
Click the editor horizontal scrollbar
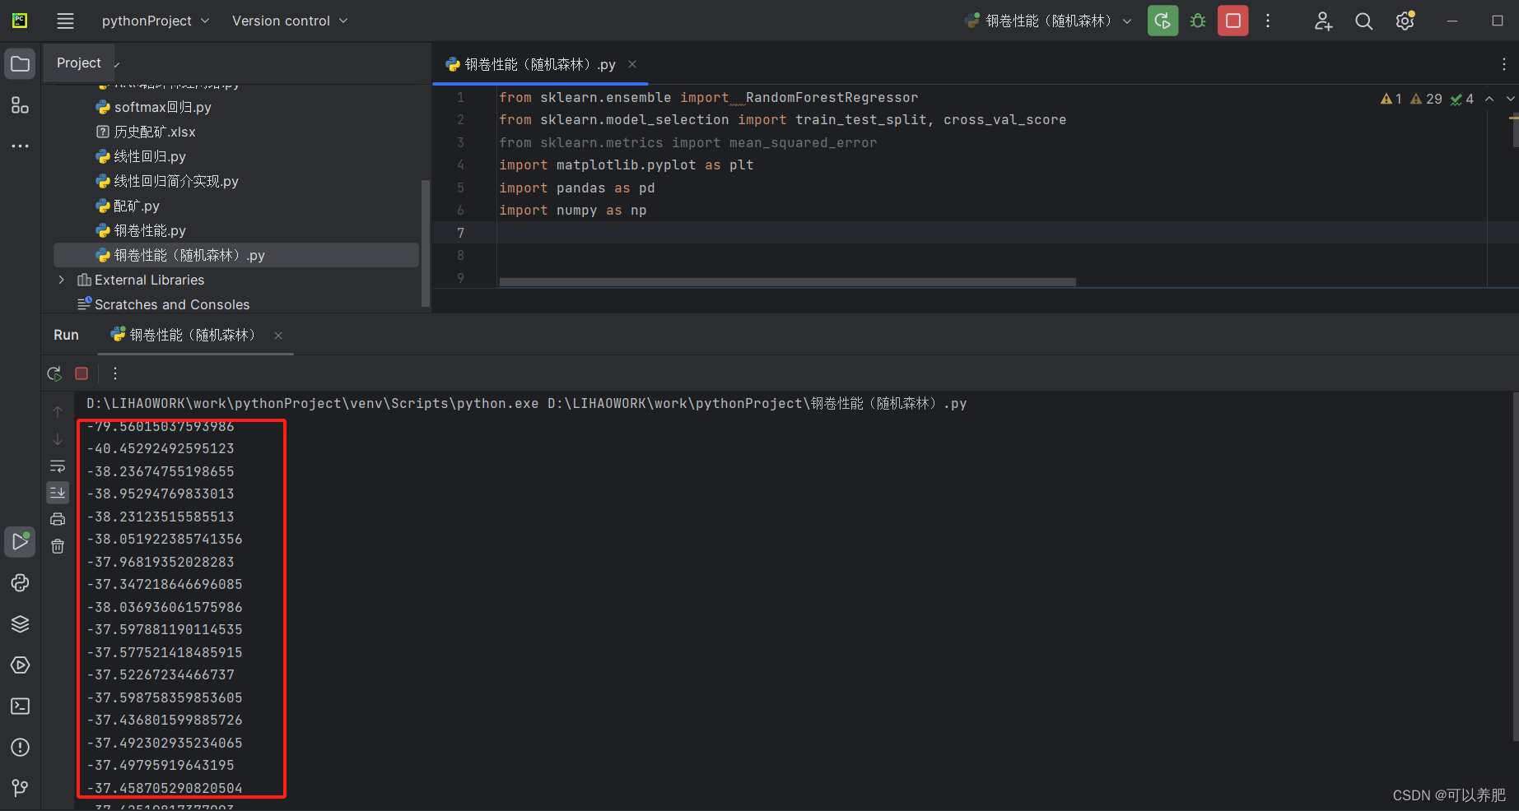pos(787,282)
